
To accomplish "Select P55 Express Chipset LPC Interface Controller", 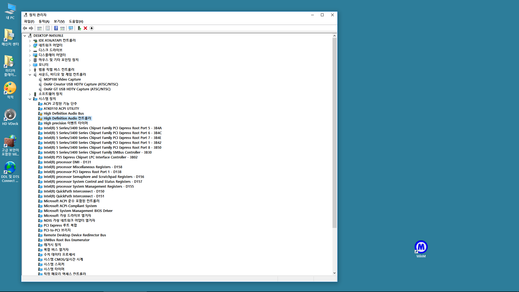I will (x=91, y=157).
